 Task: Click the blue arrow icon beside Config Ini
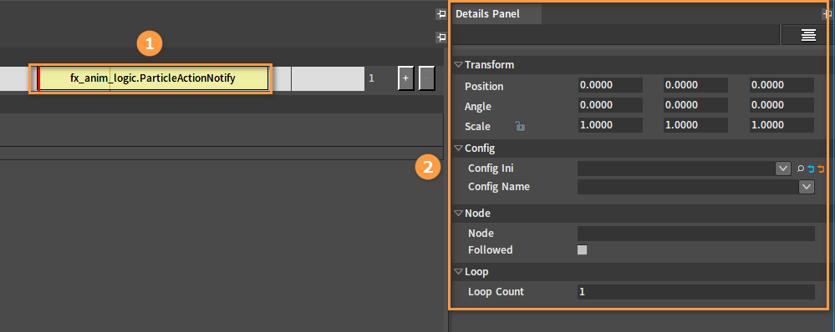coord(811,169)
